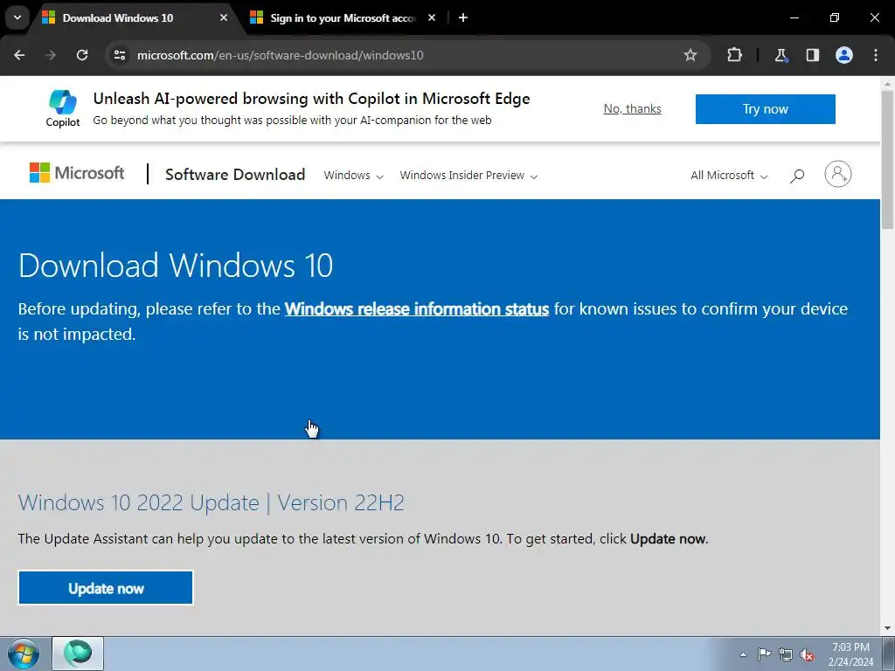The width and height of the screenshot is (895, 671).
Task: Click the Update now button
Action: tap(106, 588)
